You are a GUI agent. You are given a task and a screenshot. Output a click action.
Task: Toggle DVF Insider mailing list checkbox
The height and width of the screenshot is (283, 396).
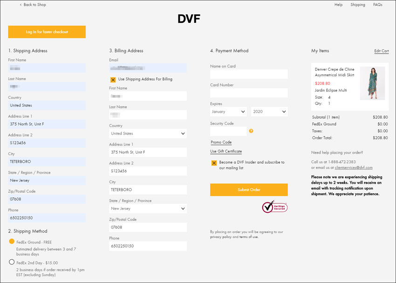tap(214, 163)
